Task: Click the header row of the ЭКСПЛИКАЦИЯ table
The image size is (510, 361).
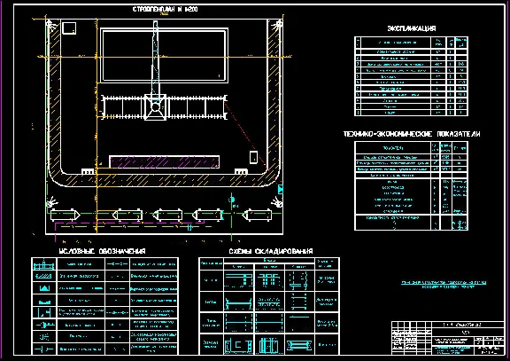Action: 411,43
